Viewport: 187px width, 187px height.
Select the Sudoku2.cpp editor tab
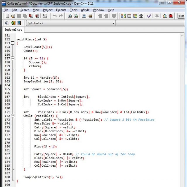click(x=13, y=30)
